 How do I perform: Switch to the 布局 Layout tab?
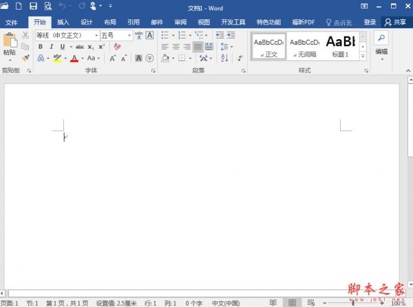(x=110, y=23)
